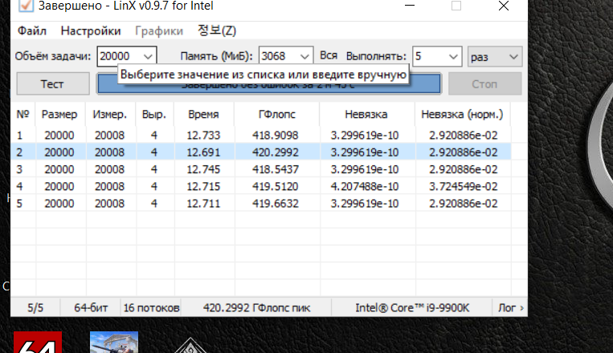613x353 pixels.
Task: Click the Intel Core i9-9900K status
Action: tap(412, 308)
